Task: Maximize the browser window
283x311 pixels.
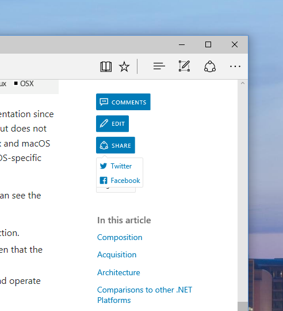Action: [x=208, y=44]
